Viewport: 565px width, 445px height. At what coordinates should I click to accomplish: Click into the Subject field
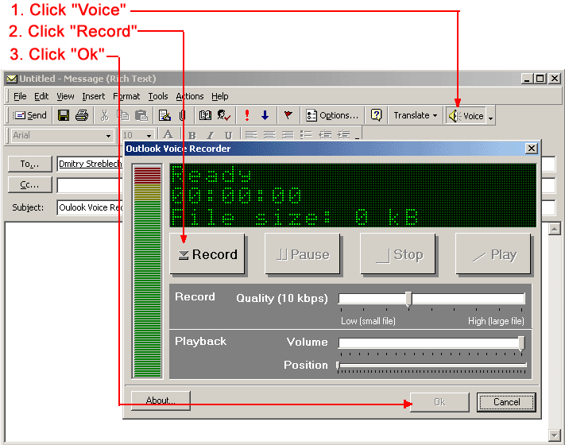point(90,207)
